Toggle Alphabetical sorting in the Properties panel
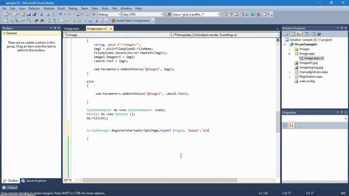 click(291, 126)
